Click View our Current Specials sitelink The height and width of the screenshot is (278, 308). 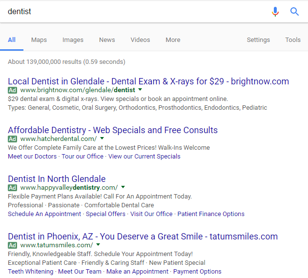click(144, 157)
